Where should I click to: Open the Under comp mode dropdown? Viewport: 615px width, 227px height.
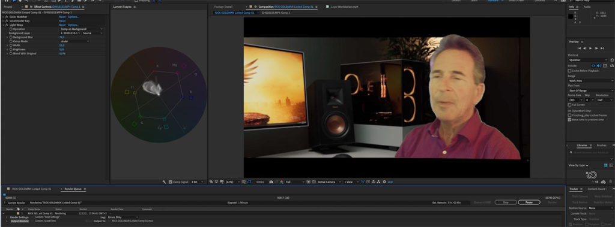74,41
